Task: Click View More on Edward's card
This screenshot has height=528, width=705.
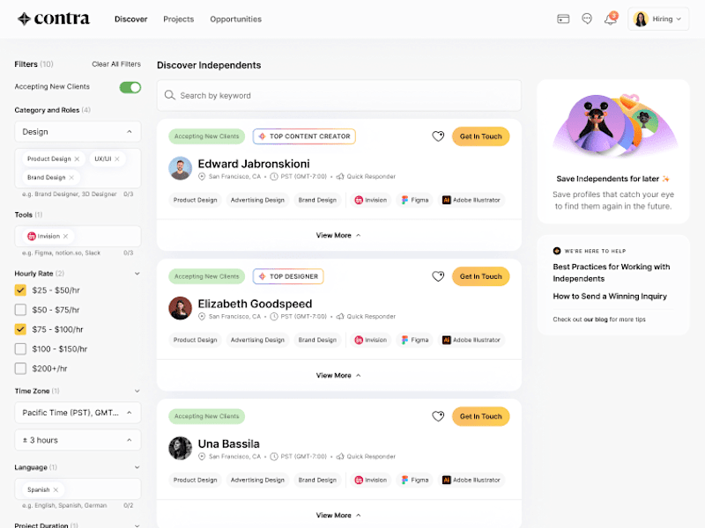Action: 338,235
